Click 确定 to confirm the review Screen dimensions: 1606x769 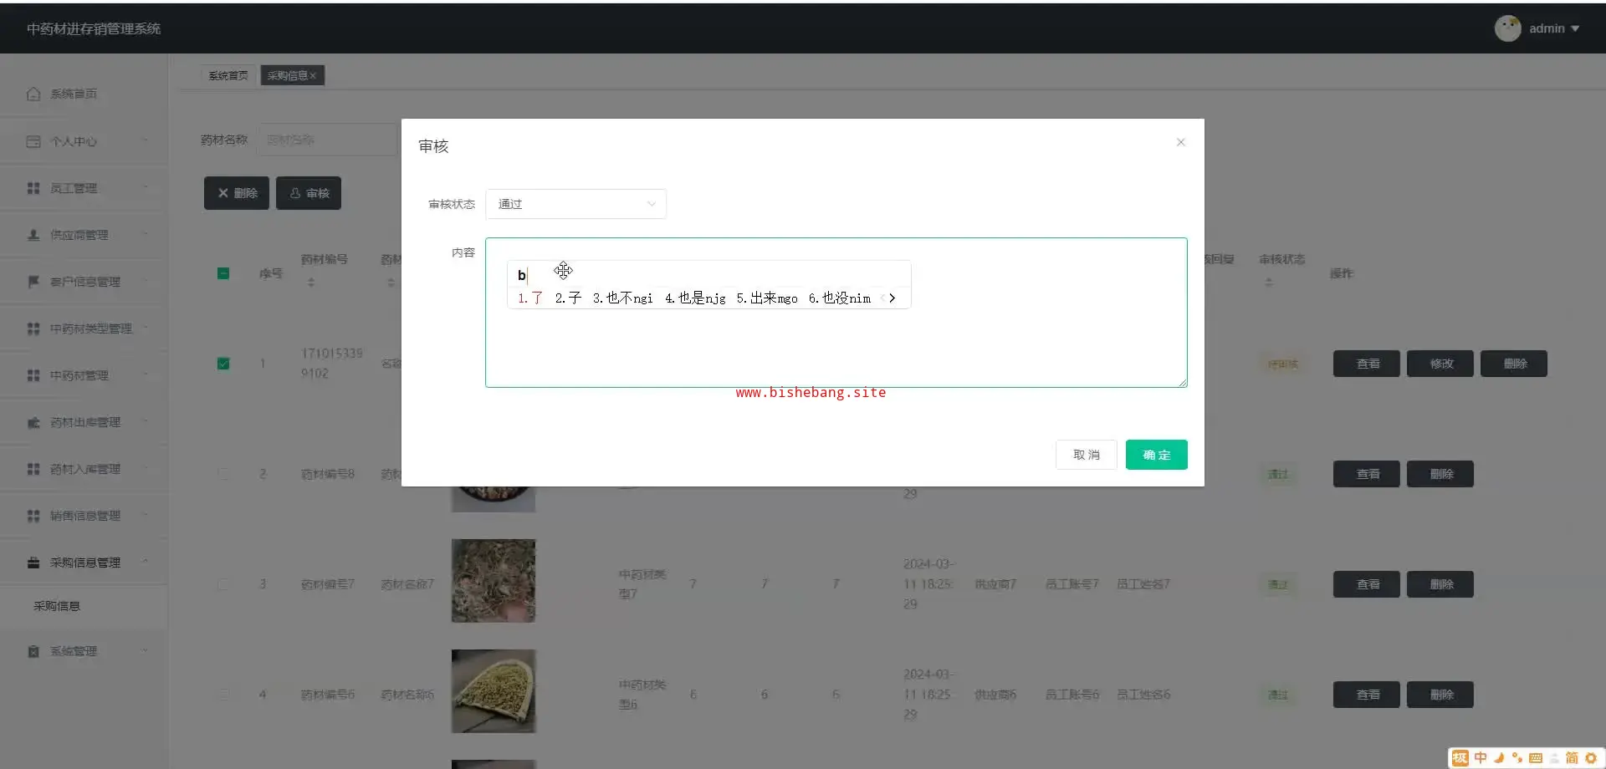click(x=1157, y=455)
